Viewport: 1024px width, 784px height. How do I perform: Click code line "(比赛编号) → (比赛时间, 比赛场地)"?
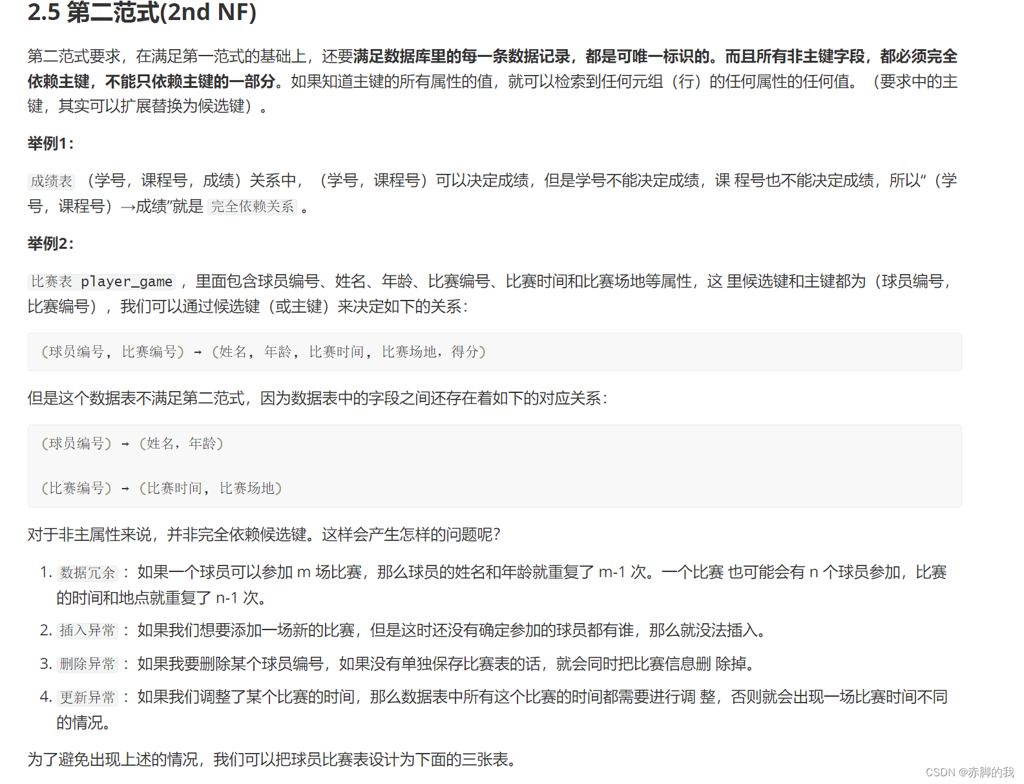(x=162, y=488)
